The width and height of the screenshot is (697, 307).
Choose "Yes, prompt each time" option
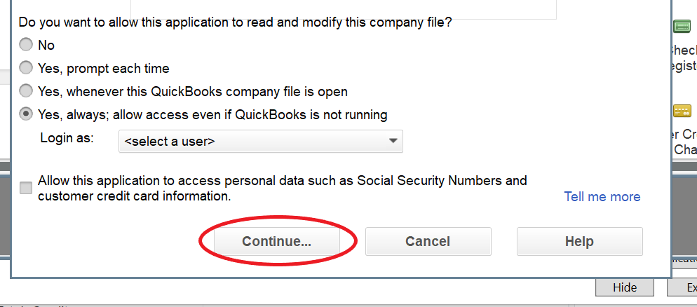coord(26,68)
